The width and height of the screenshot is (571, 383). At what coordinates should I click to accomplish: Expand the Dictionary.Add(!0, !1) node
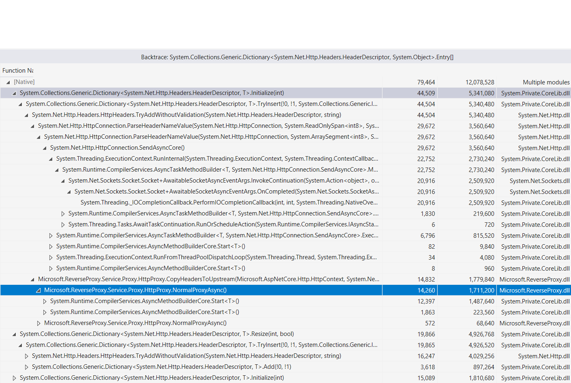coord(26,367)
